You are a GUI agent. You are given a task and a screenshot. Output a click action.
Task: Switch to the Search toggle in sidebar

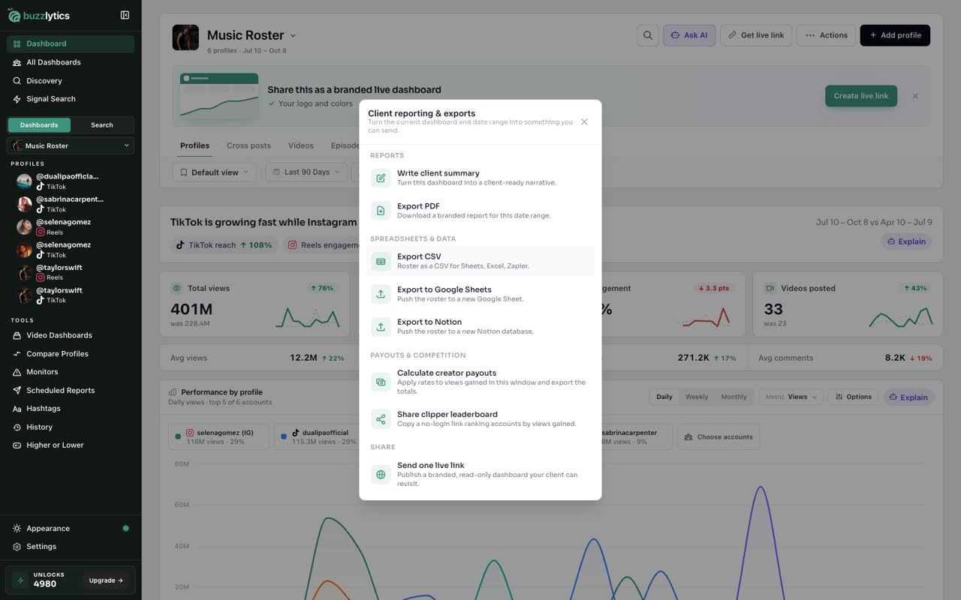102,125
